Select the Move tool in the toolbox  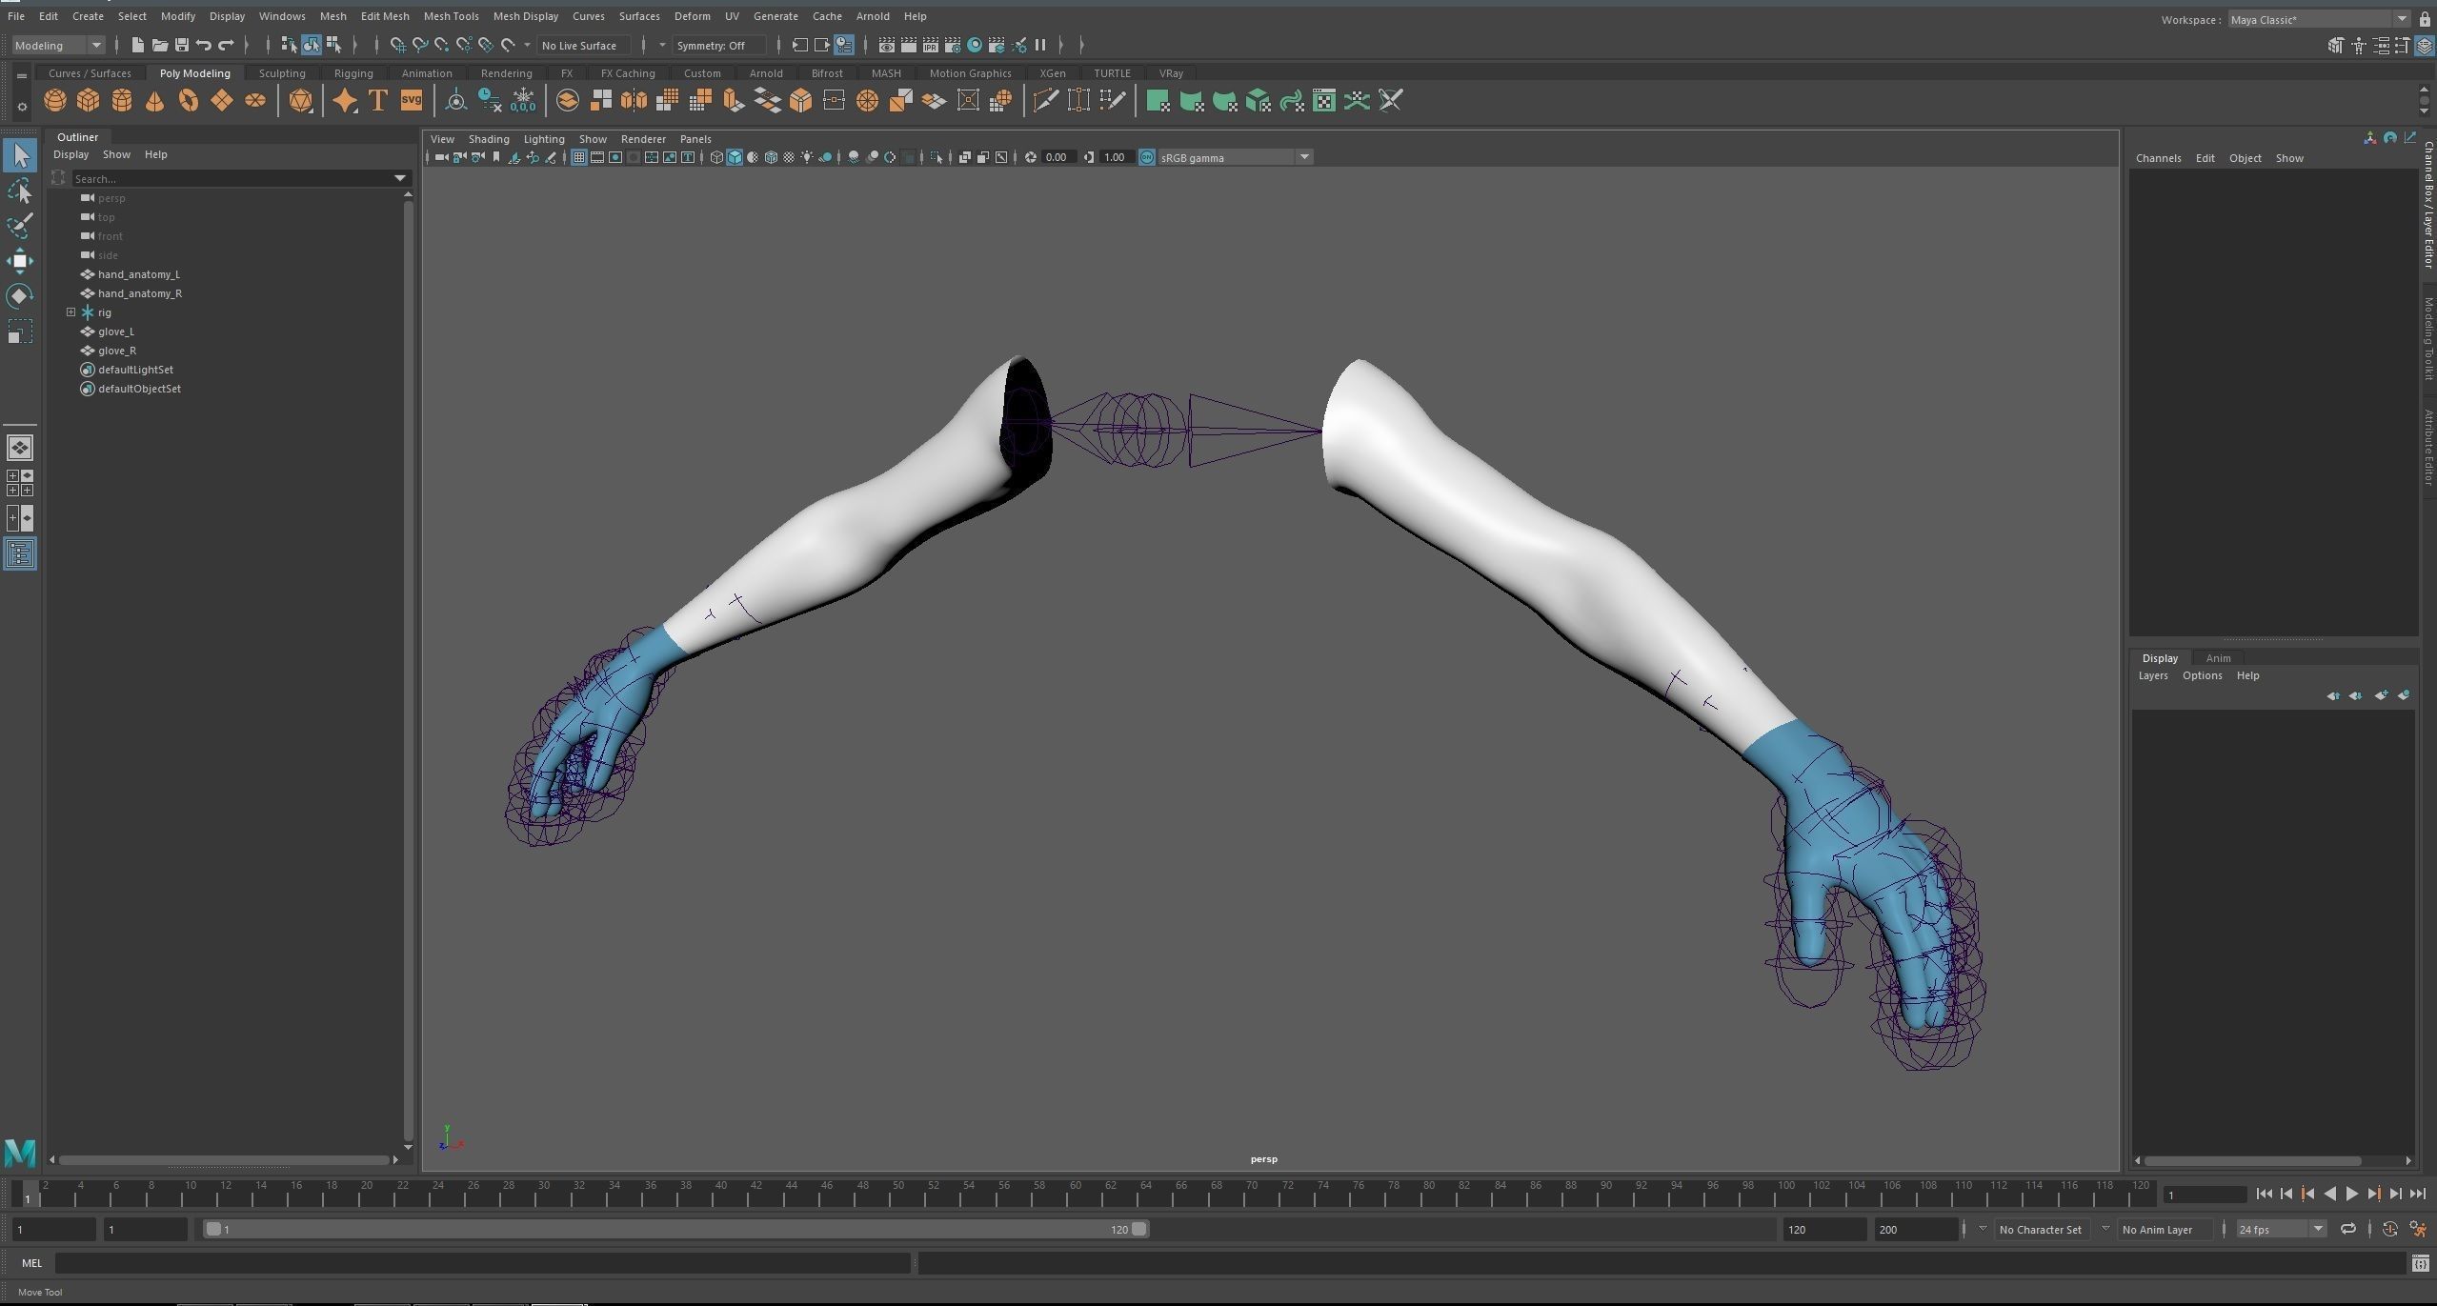pyautogui.click(x=20, y=260)
